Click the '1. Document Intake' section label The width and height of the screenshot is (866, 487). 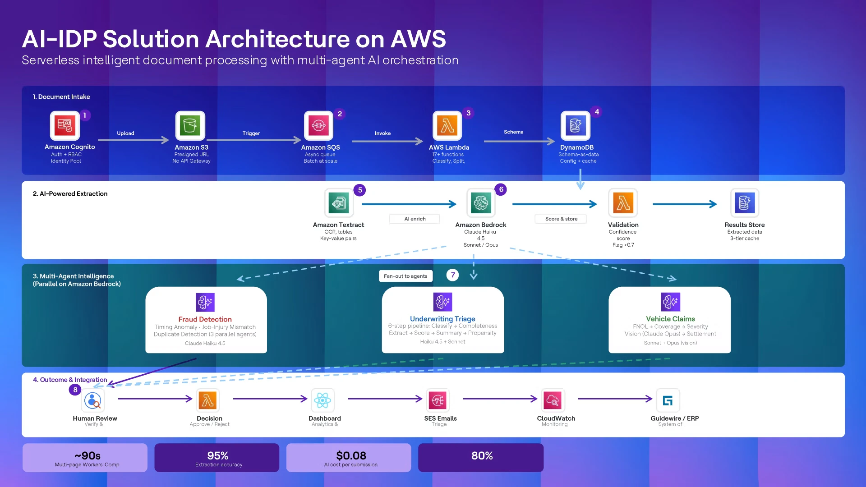(x=61, y=97)
